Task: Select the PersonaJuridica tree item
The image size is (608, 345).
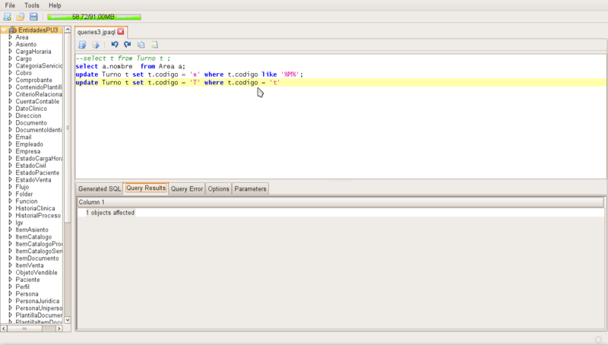Action: point(37,301)
